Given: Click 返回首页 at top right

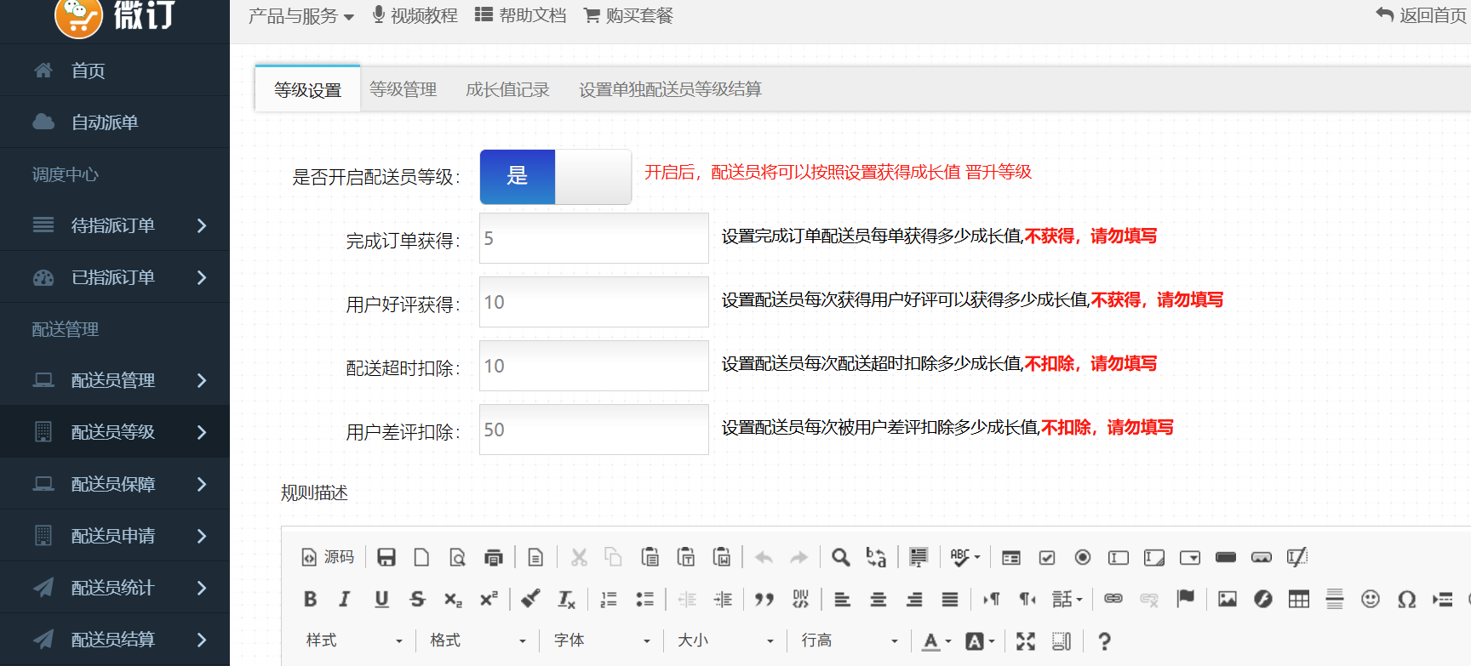Looking at the screenshot, I should tap(1422, 15).
